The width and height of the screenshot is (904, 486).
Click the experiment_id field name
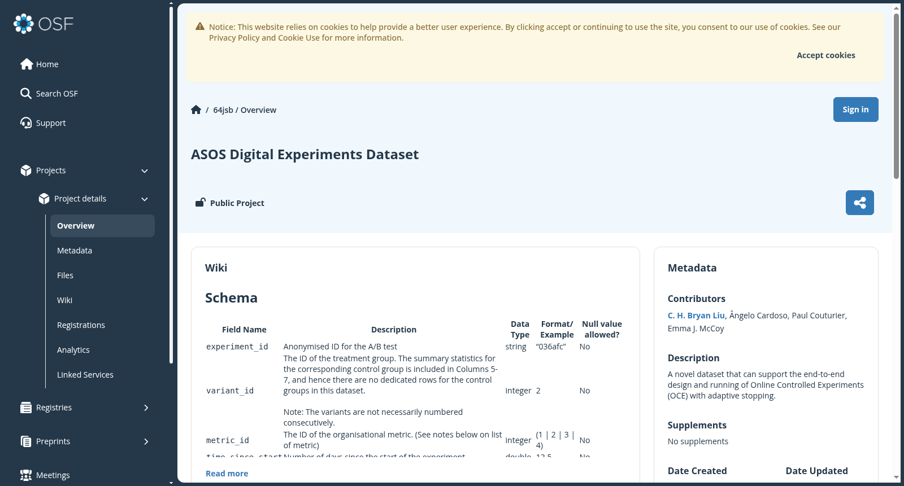pos(237,347)
